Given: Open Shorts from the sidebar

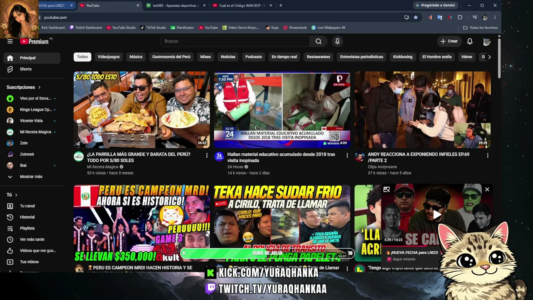Looking at the screenshot, I should pos(32,69).
